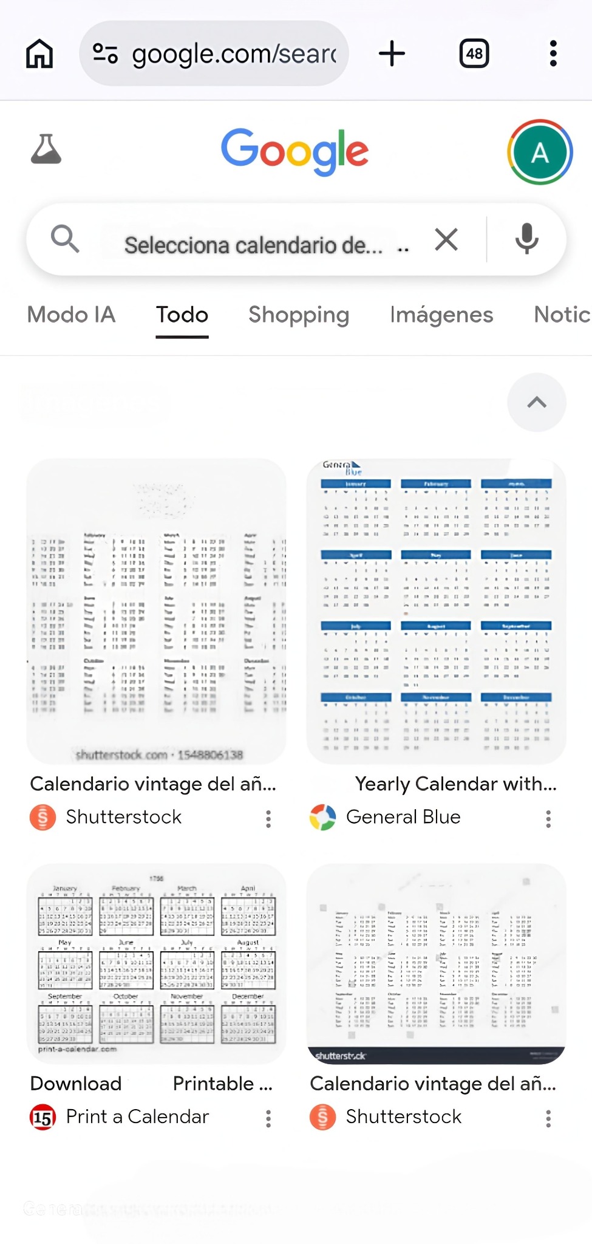
Task: Tap the browser home icon
Action: (x=39, y=53)
